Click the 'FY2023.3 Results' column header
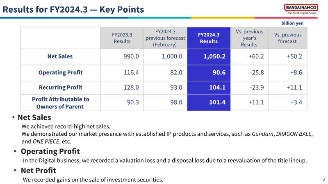 122,38
